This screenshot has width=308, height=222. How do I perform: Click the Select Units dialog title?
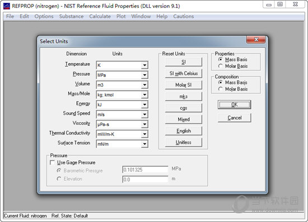tap(54, 41)
